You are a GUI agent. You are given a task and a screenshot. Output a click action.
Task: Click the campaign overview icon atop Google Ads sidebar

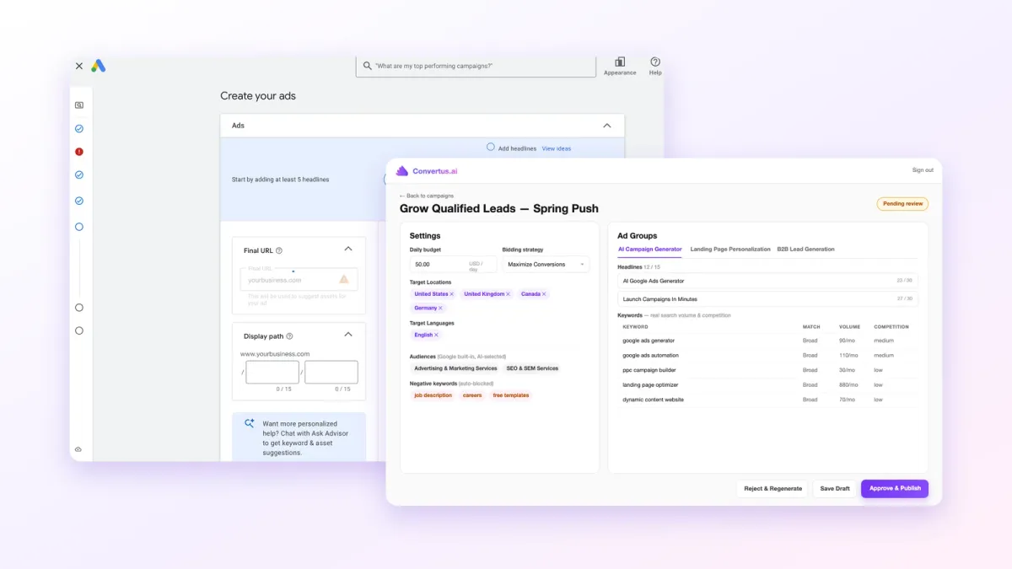[79, 105]
